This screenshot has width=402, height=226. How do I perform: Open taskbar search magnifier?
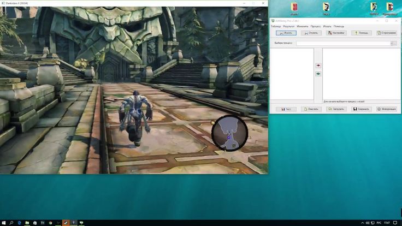click(11, 223)
